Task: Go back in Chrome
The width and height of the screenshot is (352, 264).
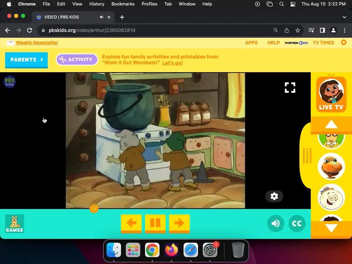Action: point(8,30)
